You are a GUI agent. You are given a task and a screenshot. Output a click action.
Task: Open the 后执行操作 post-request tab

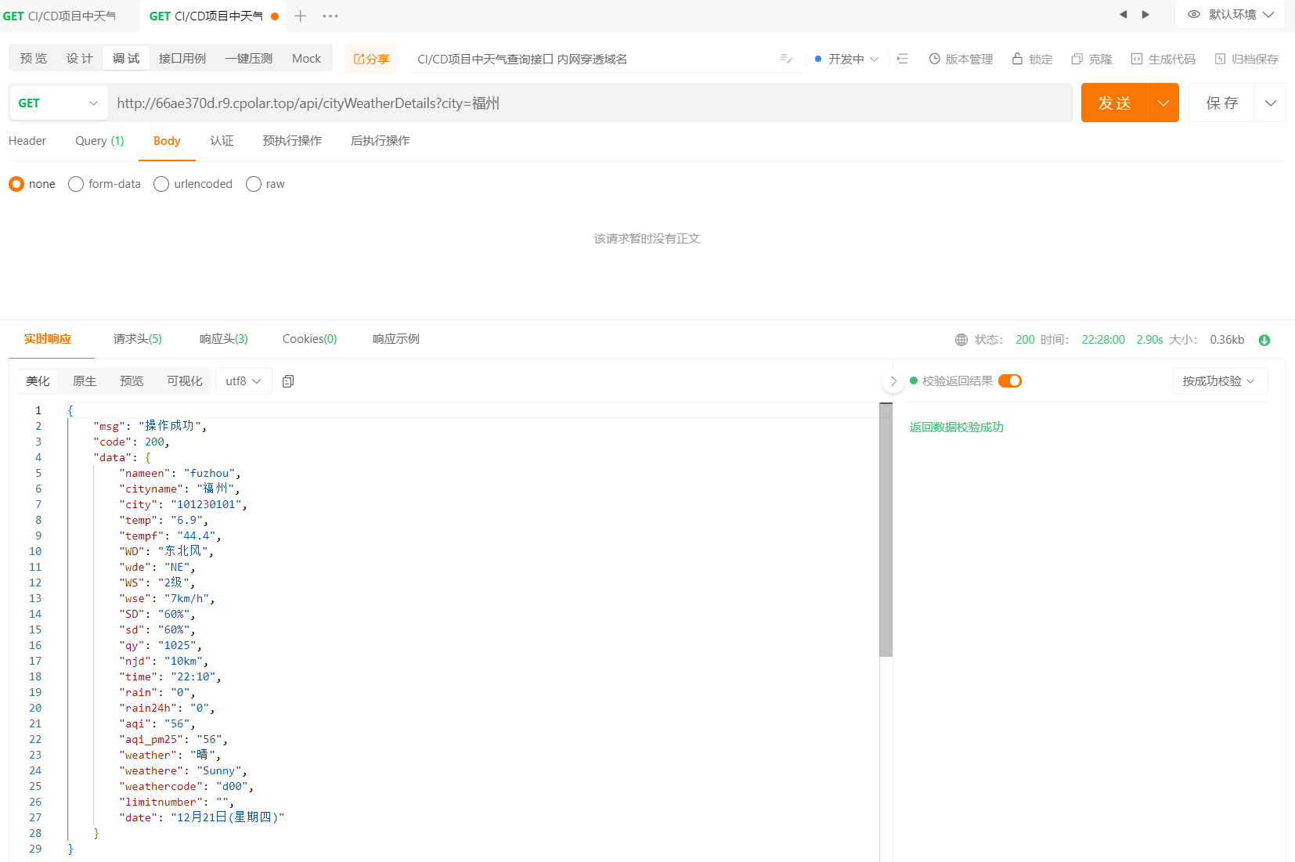click(x=381, y=141)
